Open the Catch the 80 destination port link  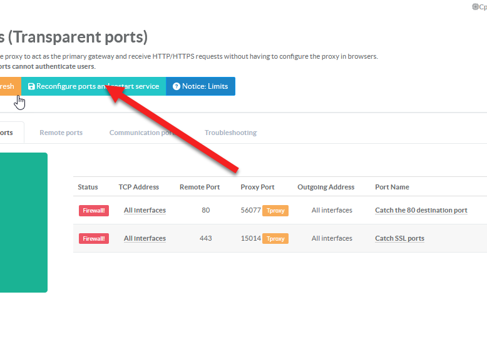[421, 211]
